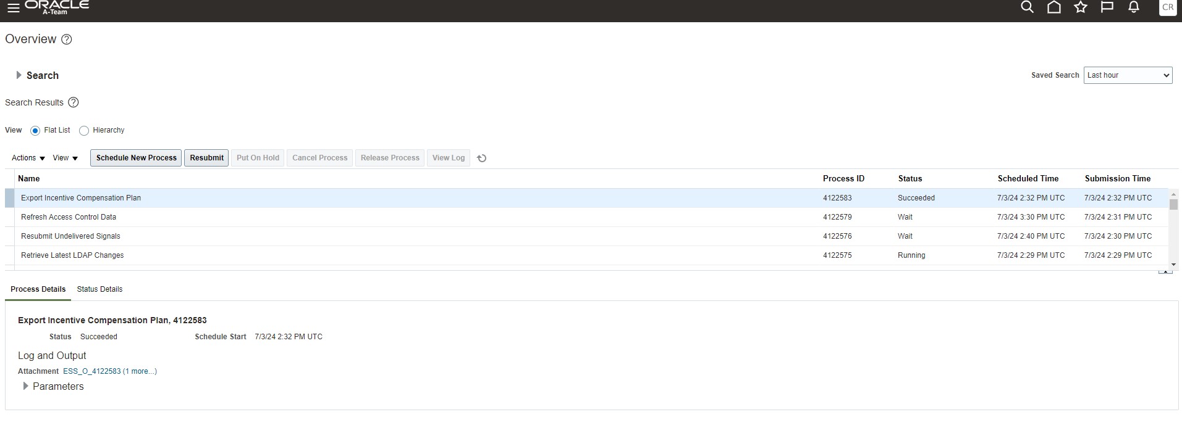Viewport: 1182px width, 433px height.
Task: Switch to Process Details tab
Action: (38, 289)
